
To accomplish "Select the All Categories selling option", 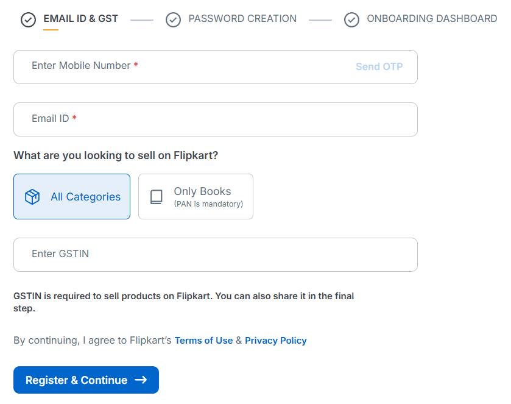I will 72,196.
